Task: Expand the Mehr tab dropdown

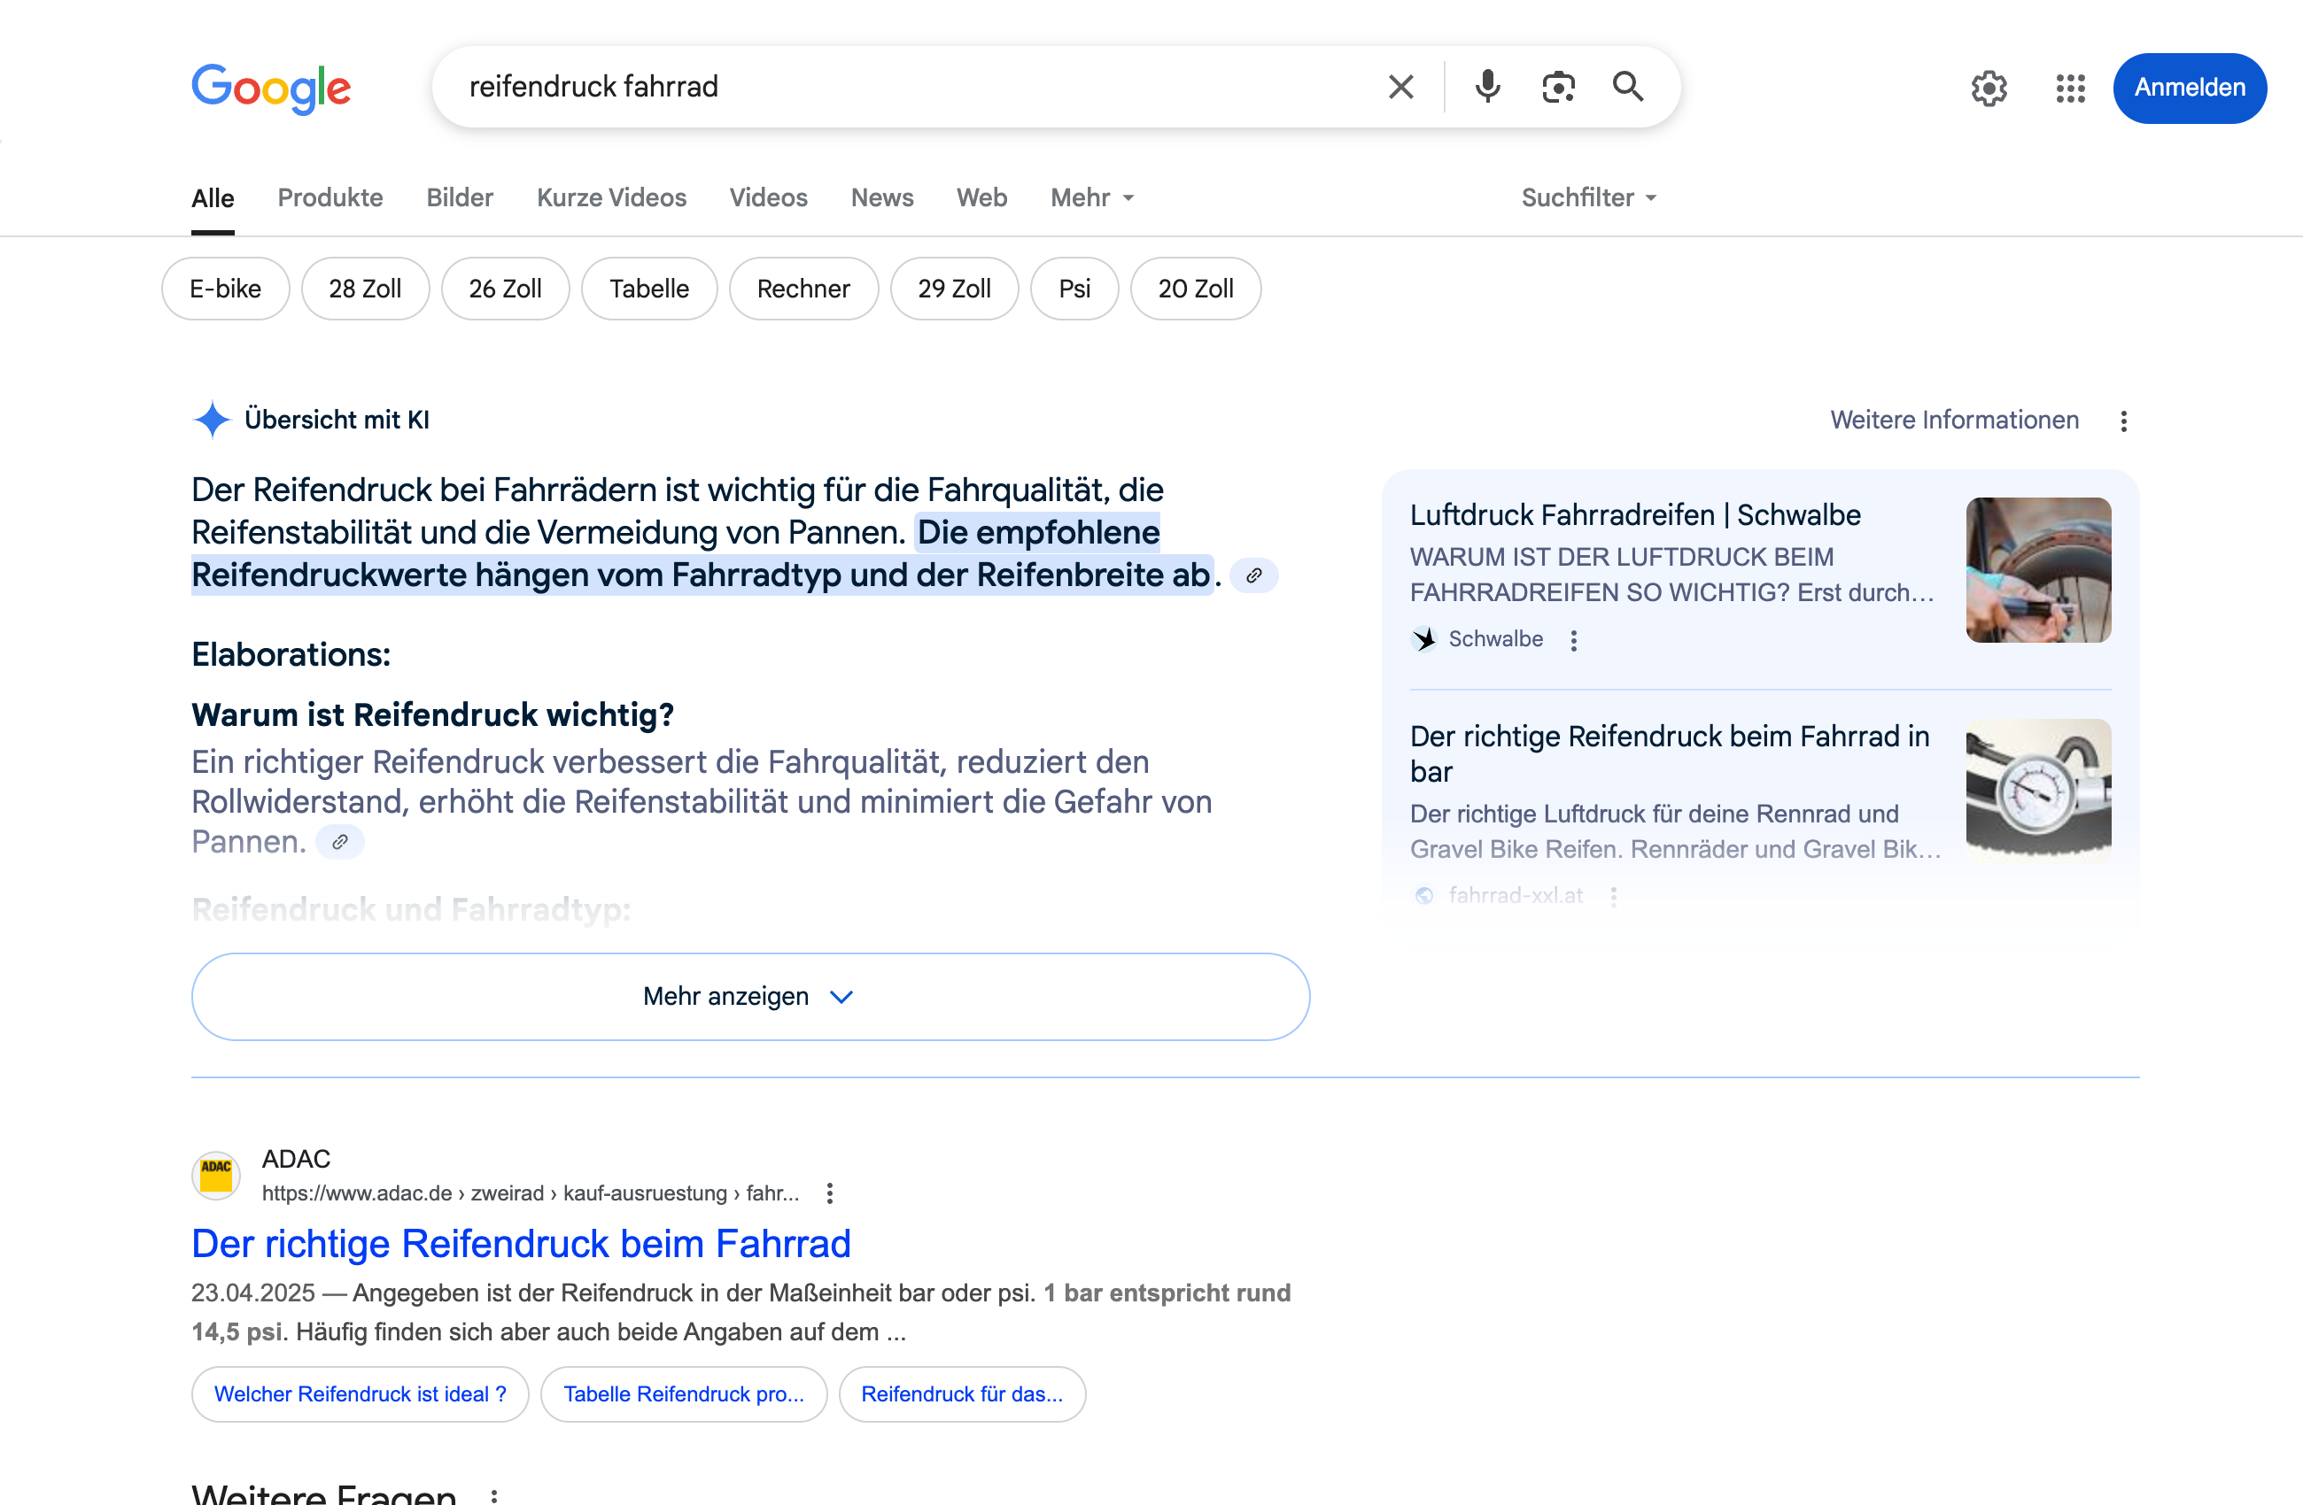Action: click(x=1091, y=197)
